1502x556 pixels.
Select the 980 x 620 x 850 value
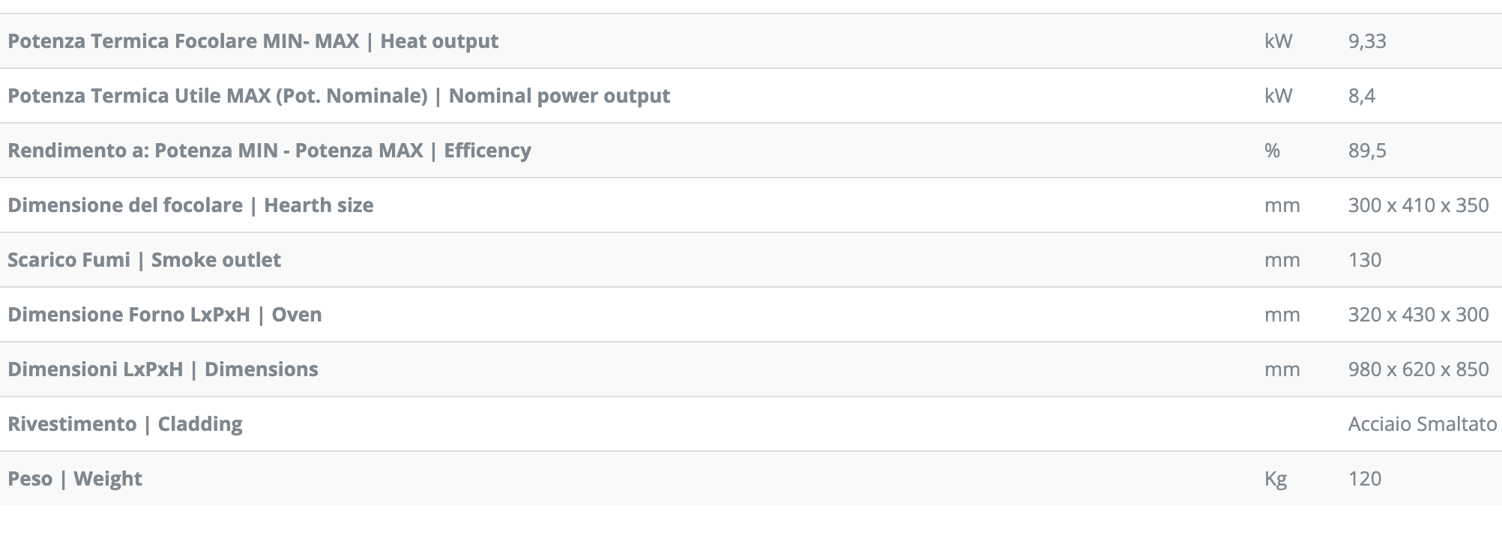coord(1418,369)
